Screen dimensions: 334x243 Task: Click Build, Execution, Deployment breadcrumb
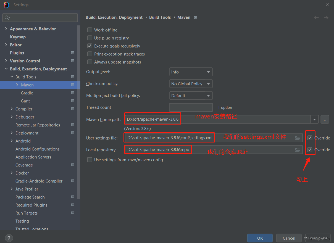click(x=114, y=17)
